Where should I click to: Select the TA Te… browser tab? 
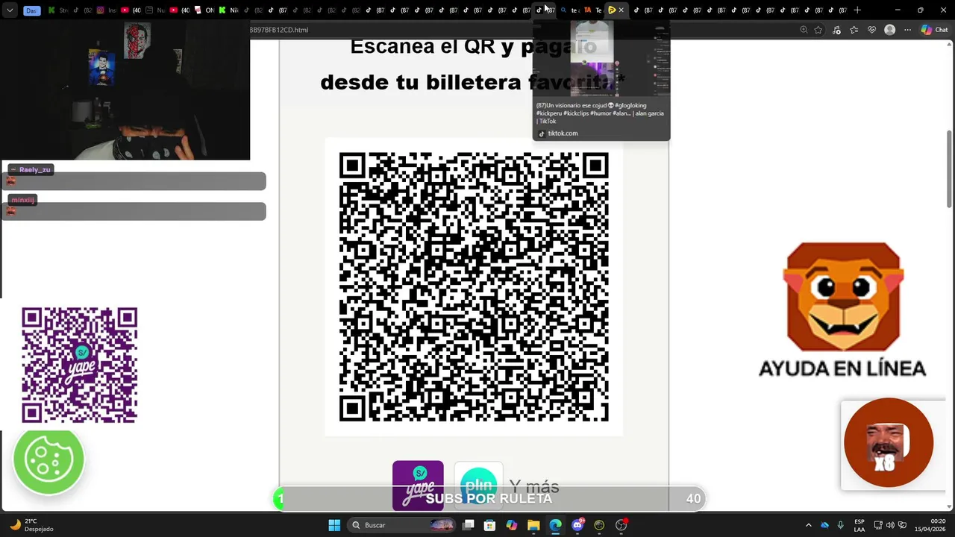pos(594,10)
